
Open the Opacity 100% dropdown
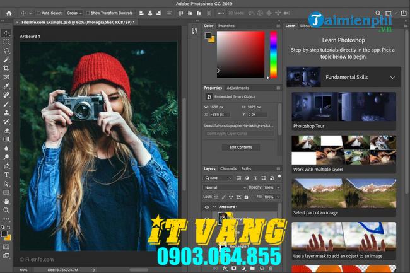click(278, 187)
